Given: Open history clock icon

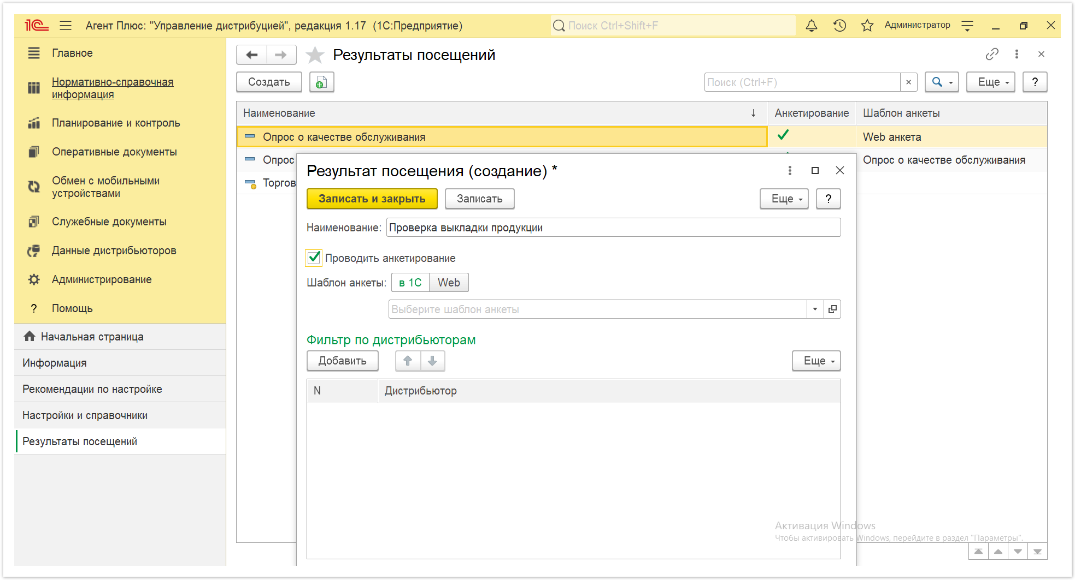Looking at the screenshot, I should [839, 26].
